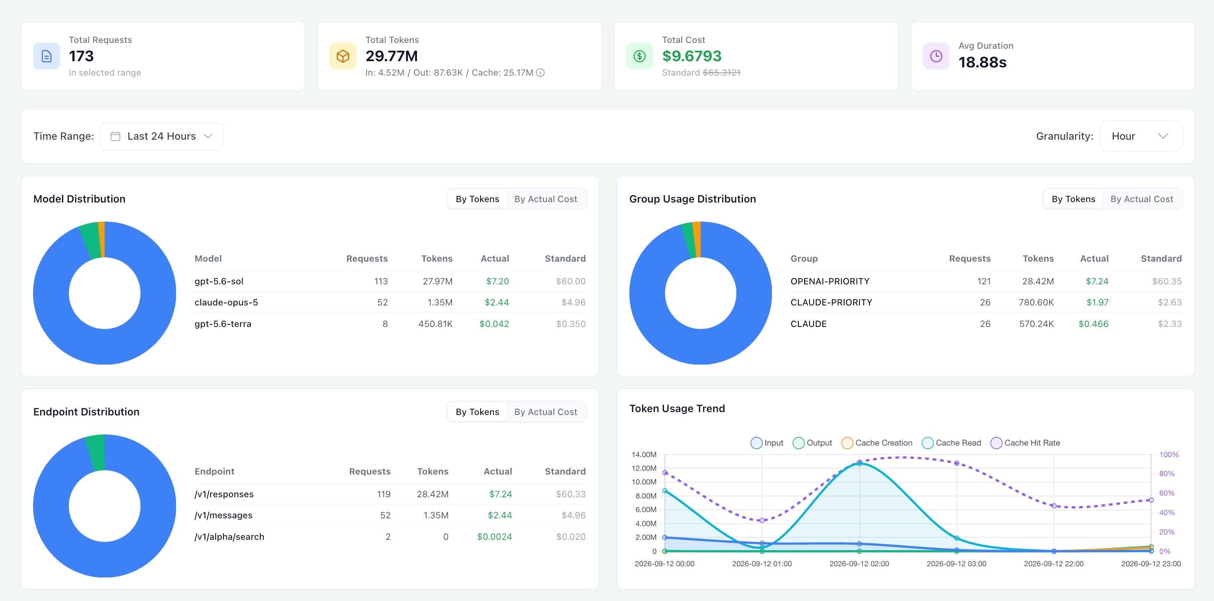Screen dimensions: 1214x601
Task: Select By Tokens in Model Distribution
Action: (x=477, y=199)
